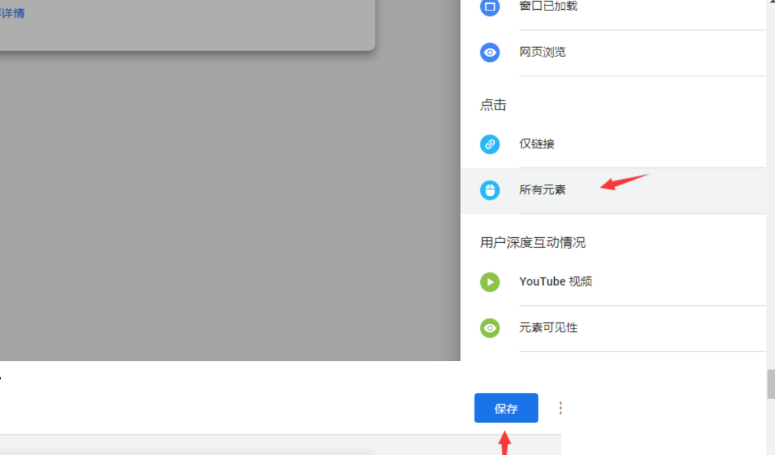The width and height of the screenshot is (775, 455).
Task: Click the green eye icon for 元素可见性
Action: pyautogui.click(x=490, y=328)
